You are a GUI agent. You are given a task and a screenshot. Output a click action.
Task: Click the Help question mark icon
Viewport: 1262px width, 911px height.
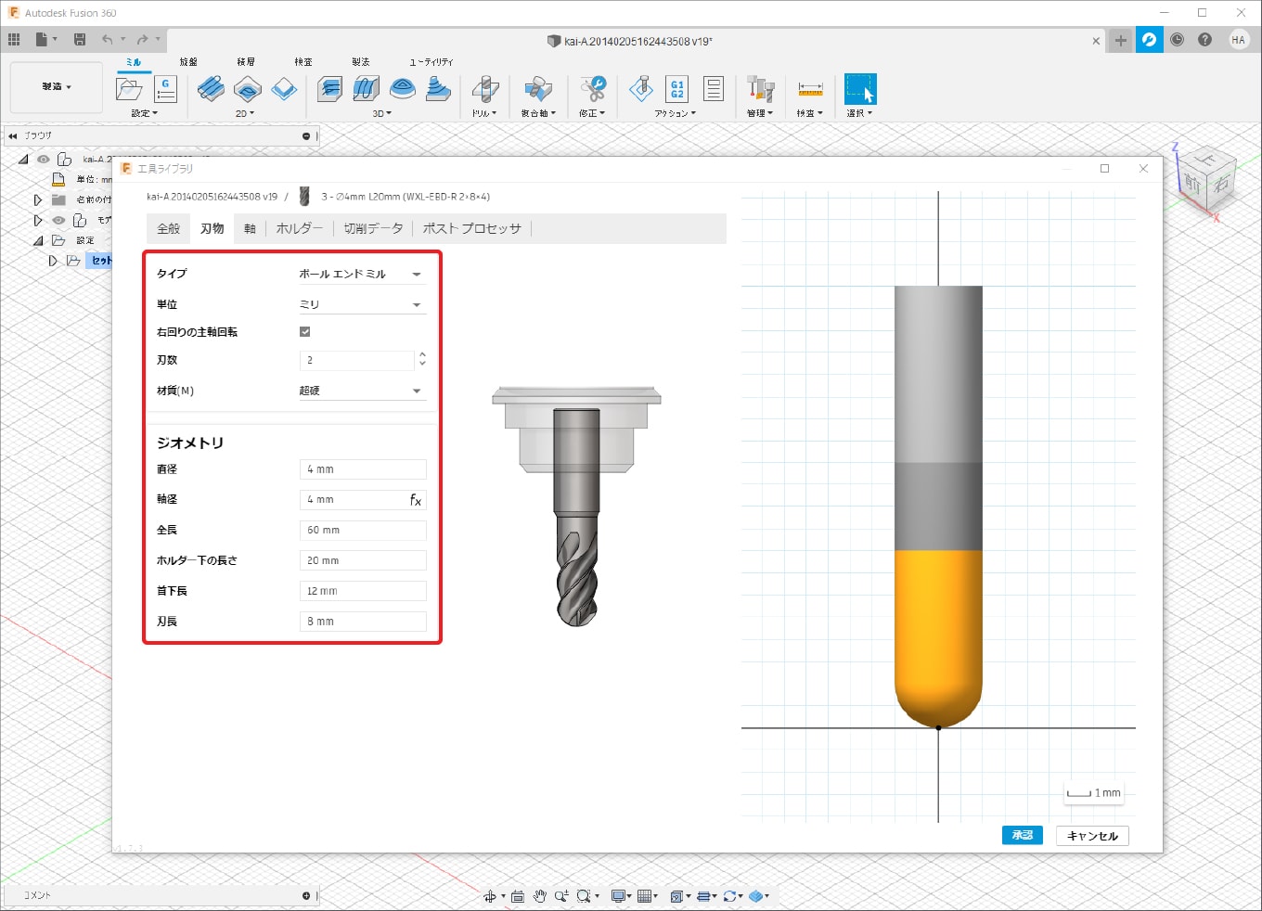click(x=1204, y=40)
